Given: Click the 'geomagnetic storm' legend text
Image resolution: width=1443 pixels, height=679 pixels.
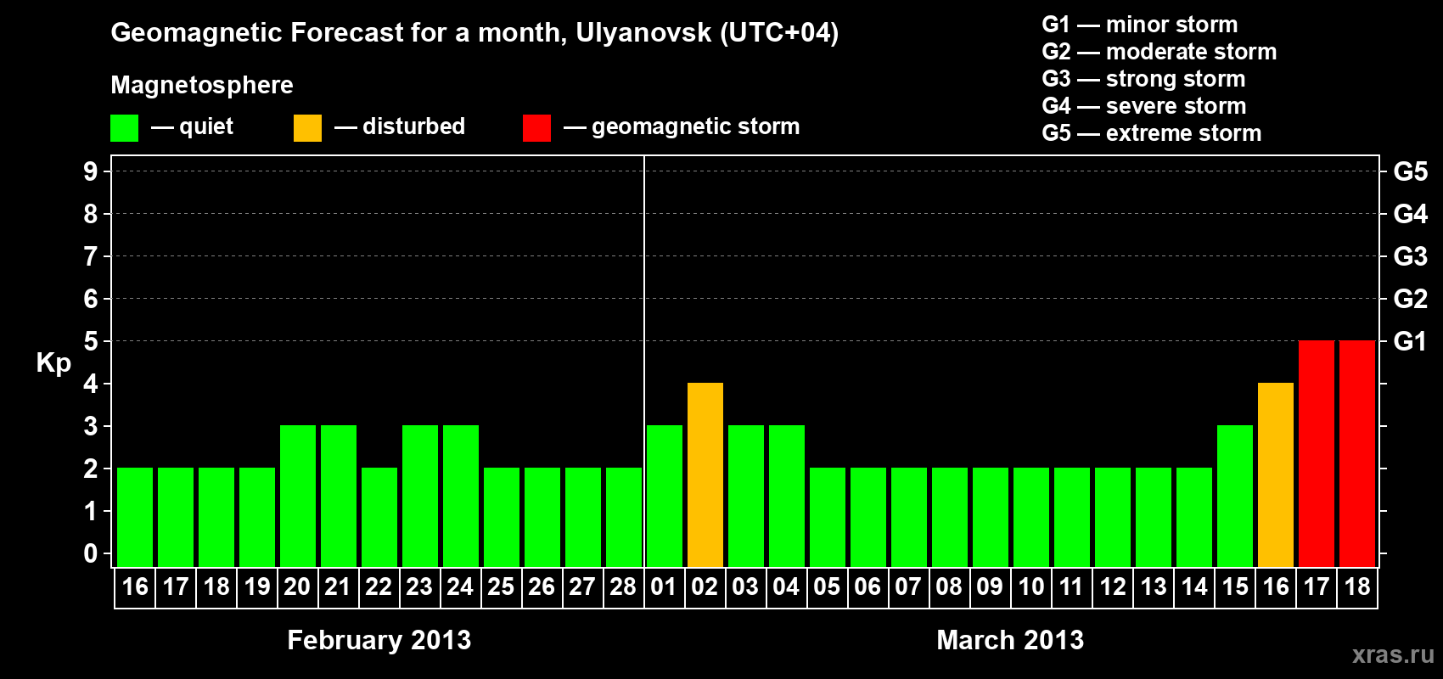Looking at the screenshot, I should [695, 127].
